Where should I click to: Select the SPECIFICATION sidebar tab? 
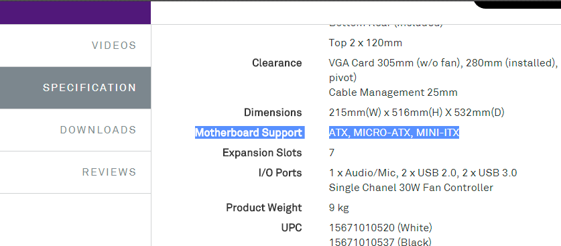pyautogui.click(x=75, y=88)
